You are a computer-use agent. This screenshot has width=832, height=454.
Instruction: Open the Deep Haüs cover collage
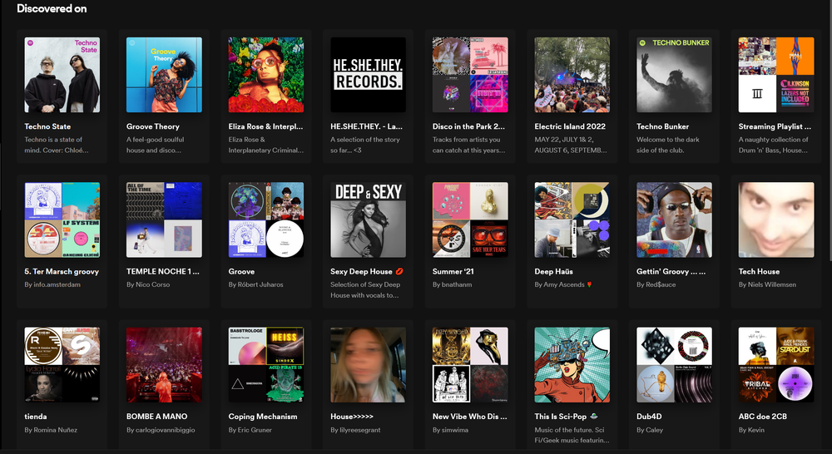pyautogui.click(x=572, y=220)
